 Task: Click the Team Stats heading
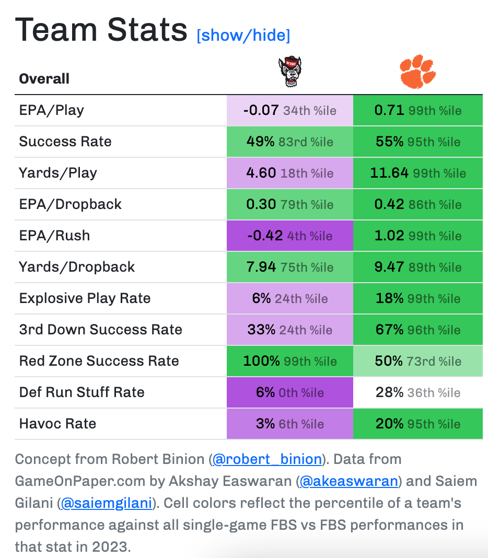click(101, 30)
